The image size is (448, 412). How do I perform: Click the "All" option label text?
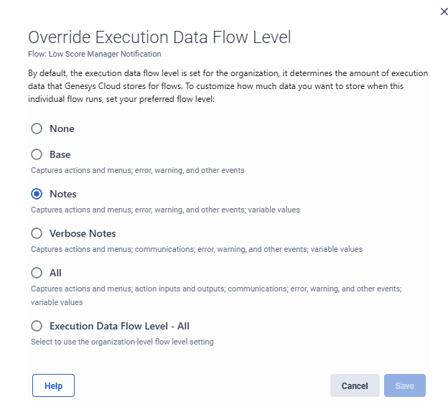pos(55,273)
